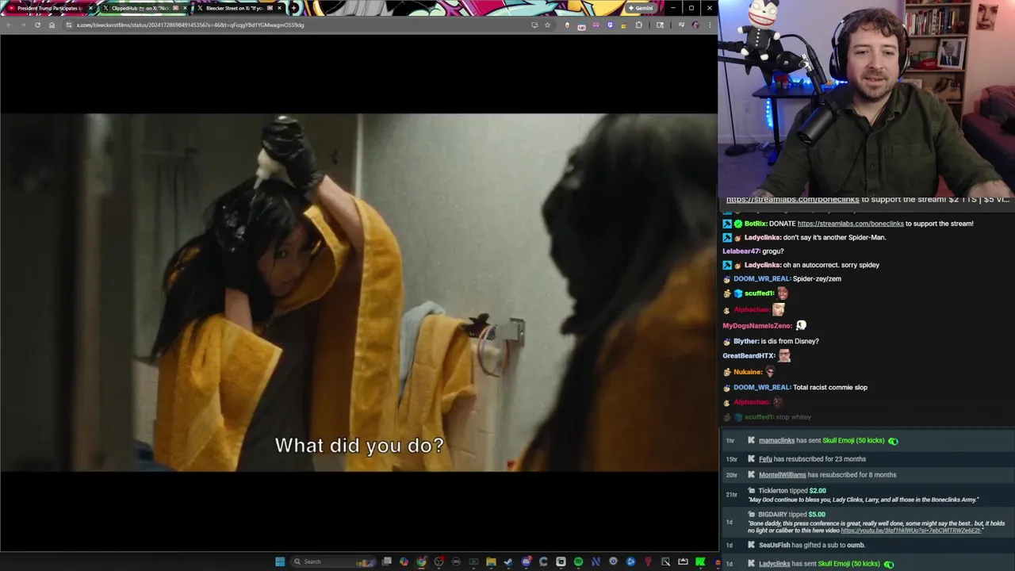
Task: Open the Chrome profile avatar
Action: 695,25
